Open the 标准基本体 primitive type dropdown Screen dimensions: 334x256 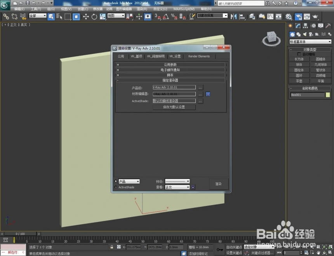[310, 42]
